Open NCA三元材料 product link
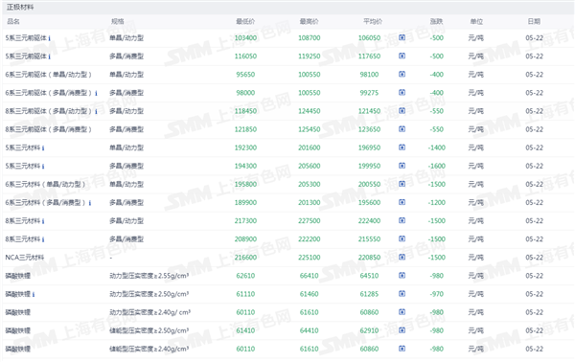The width and height of the screenshot is (575, 362). point(25,258)
